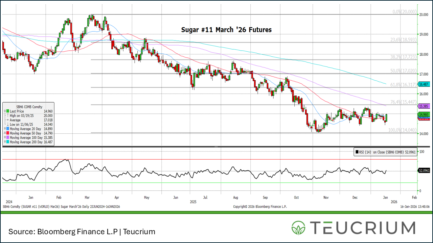Expand the Moving Average 200 Day entry
Image resolution: width=433 pixels, height=243 pixels.
coord(4,142)
